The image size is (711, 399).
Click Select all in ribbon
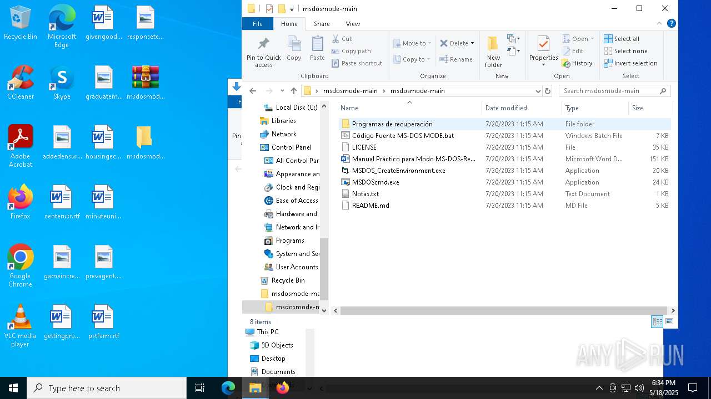pyautogui.click(x=622, y=39)
